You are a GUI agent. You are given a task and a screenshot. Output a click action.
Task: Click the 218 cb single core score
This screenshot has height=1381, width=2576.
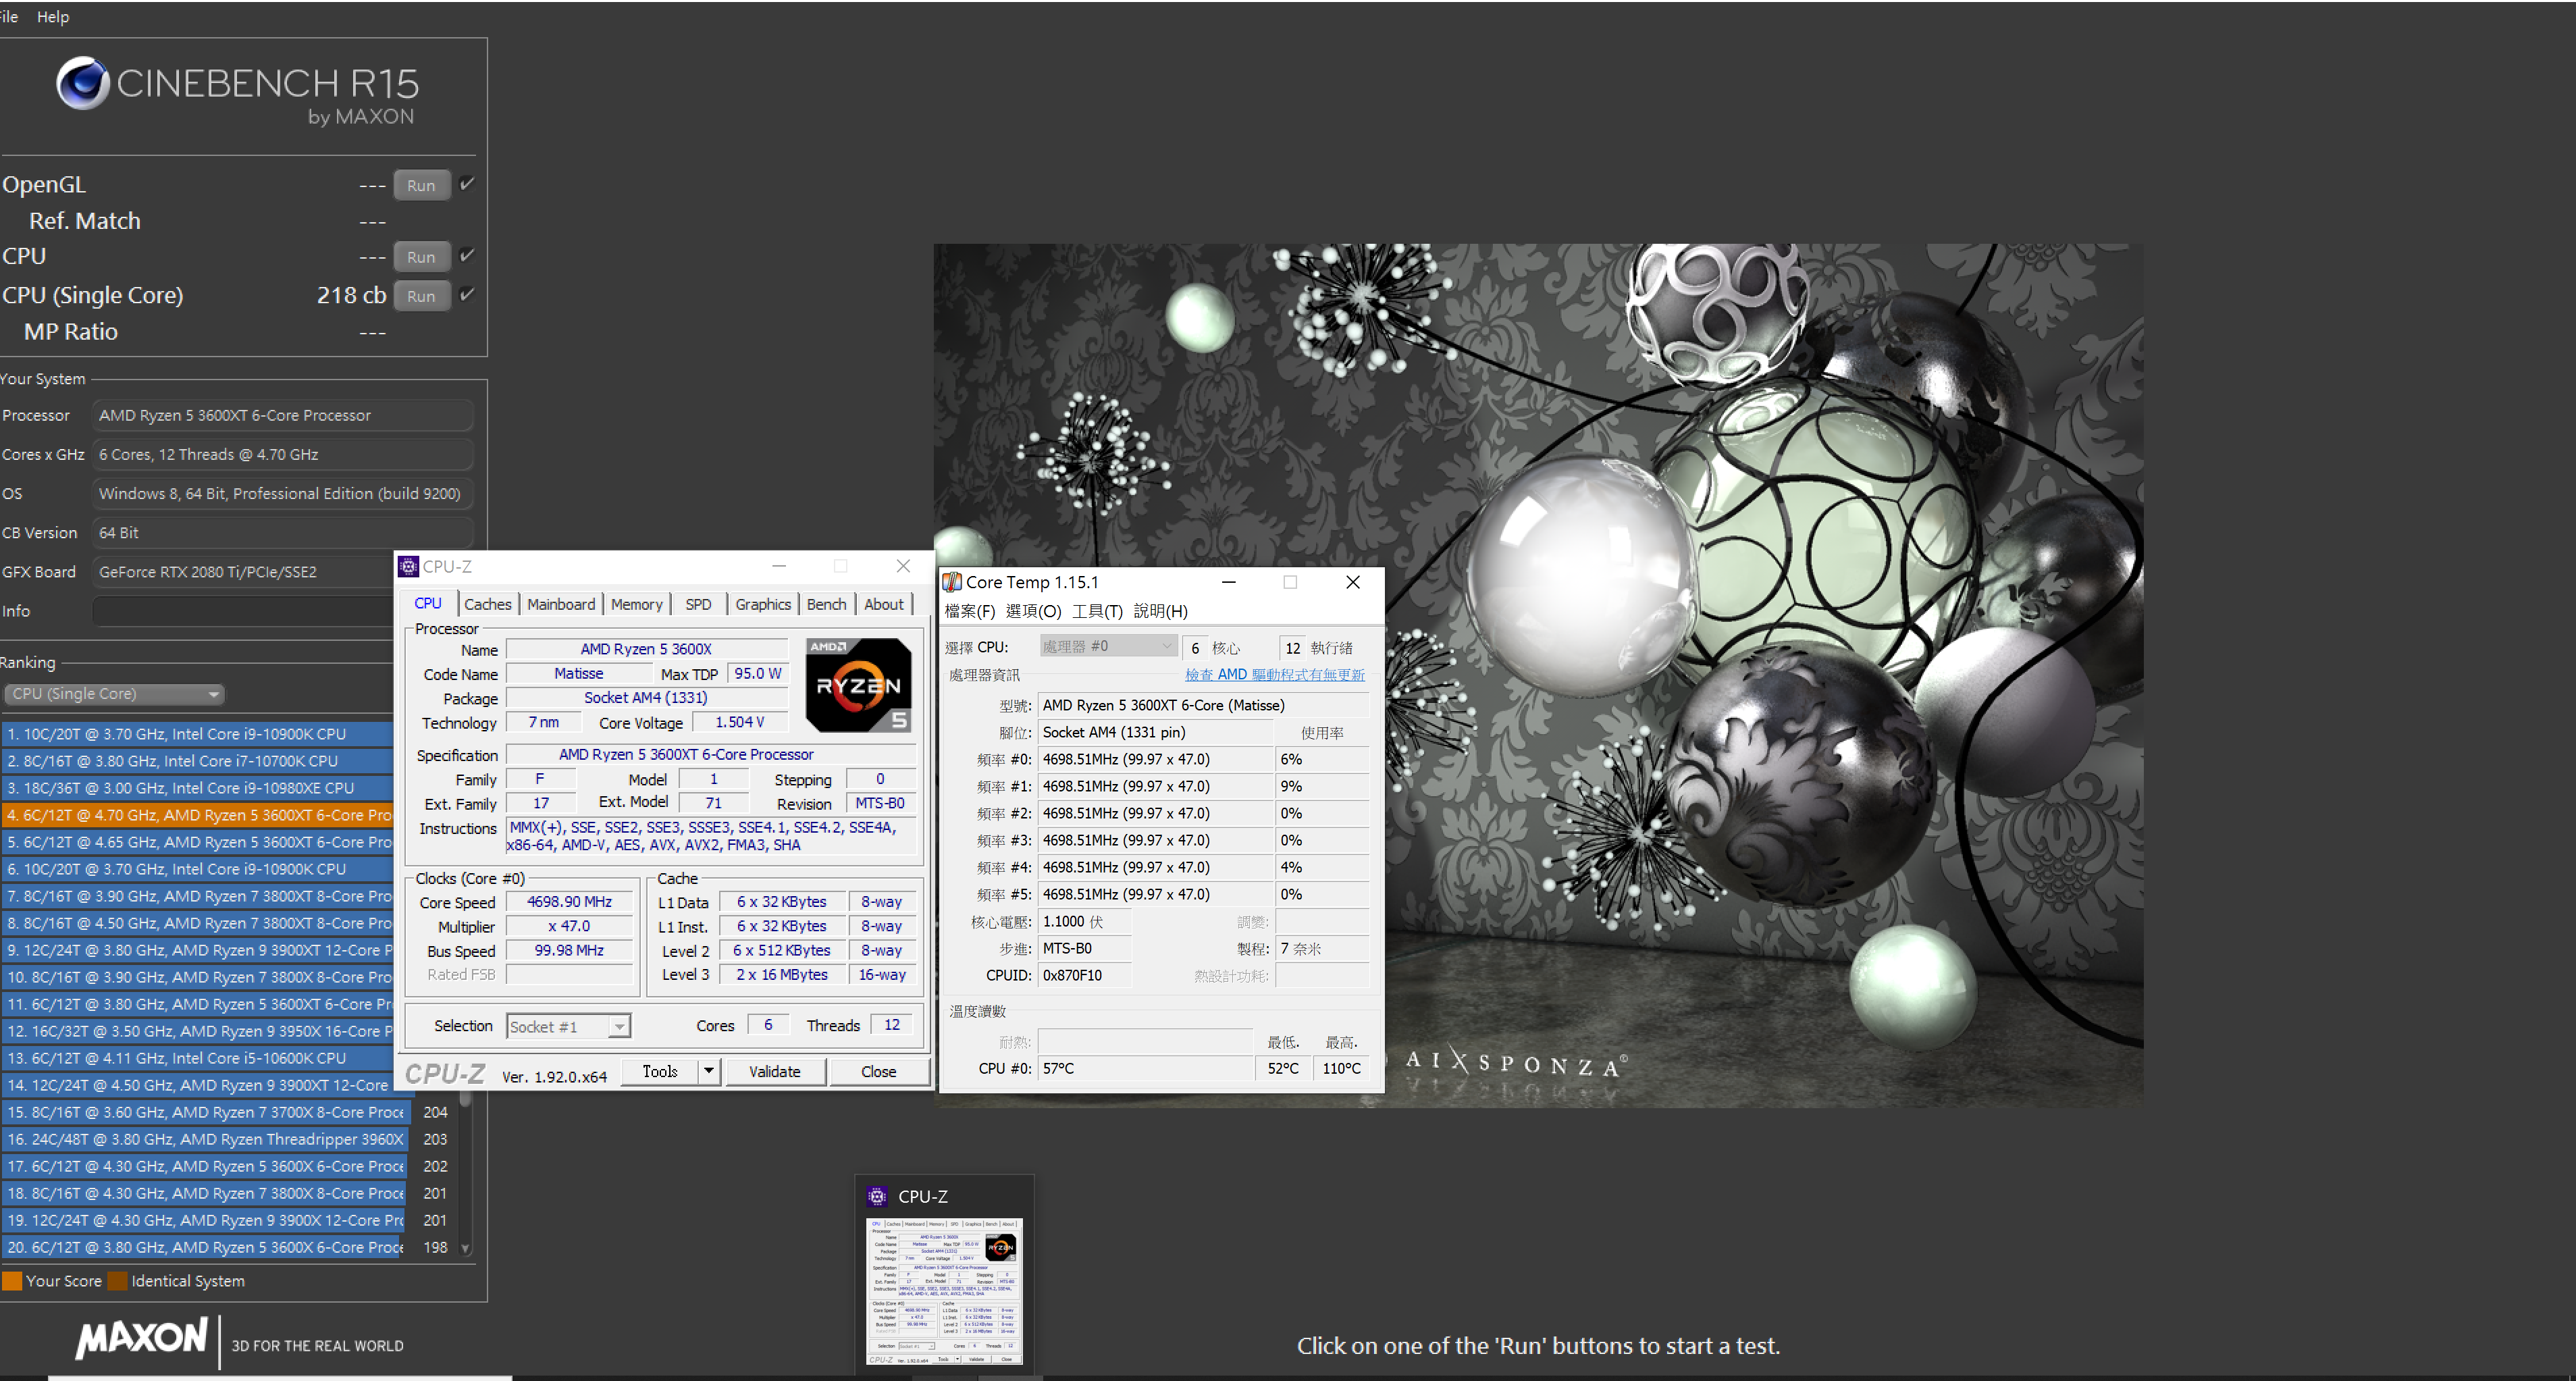click(351, 295)
